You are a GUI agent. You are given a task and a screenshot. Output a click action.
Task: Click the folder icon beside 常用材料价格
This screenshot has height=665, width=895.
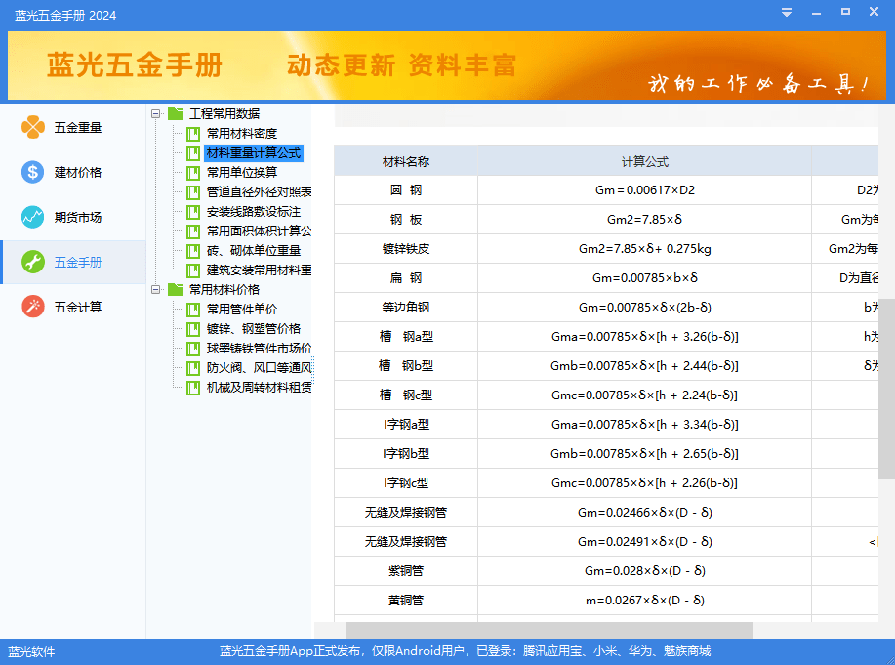177,289
